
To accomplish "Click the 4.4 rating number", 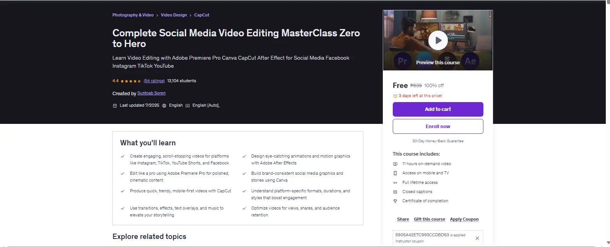I will 115,81.
